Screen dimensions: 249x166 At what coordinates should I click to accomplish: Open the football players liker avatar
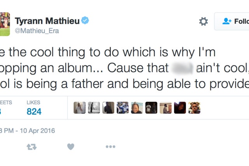point(123,108)
